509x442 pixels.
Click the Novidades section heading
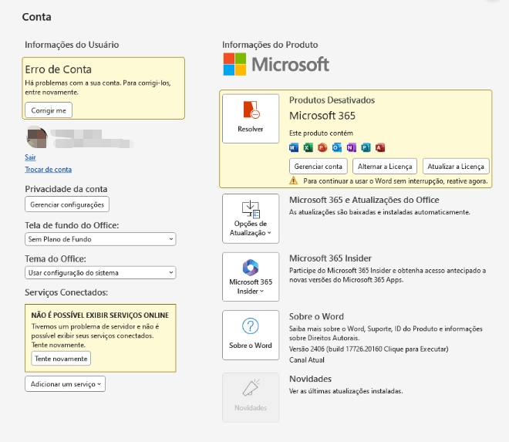point(310,379)
